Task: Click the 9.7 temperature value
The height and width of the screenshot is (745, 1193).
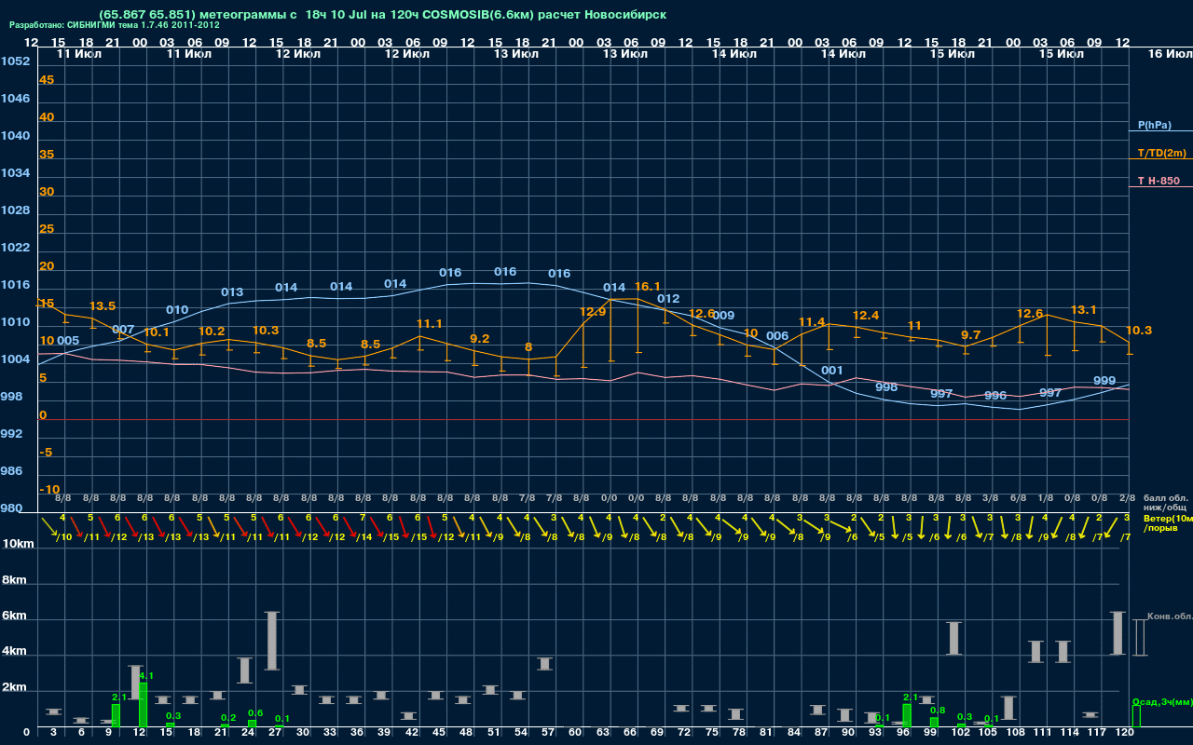Action: coord(971,335)
